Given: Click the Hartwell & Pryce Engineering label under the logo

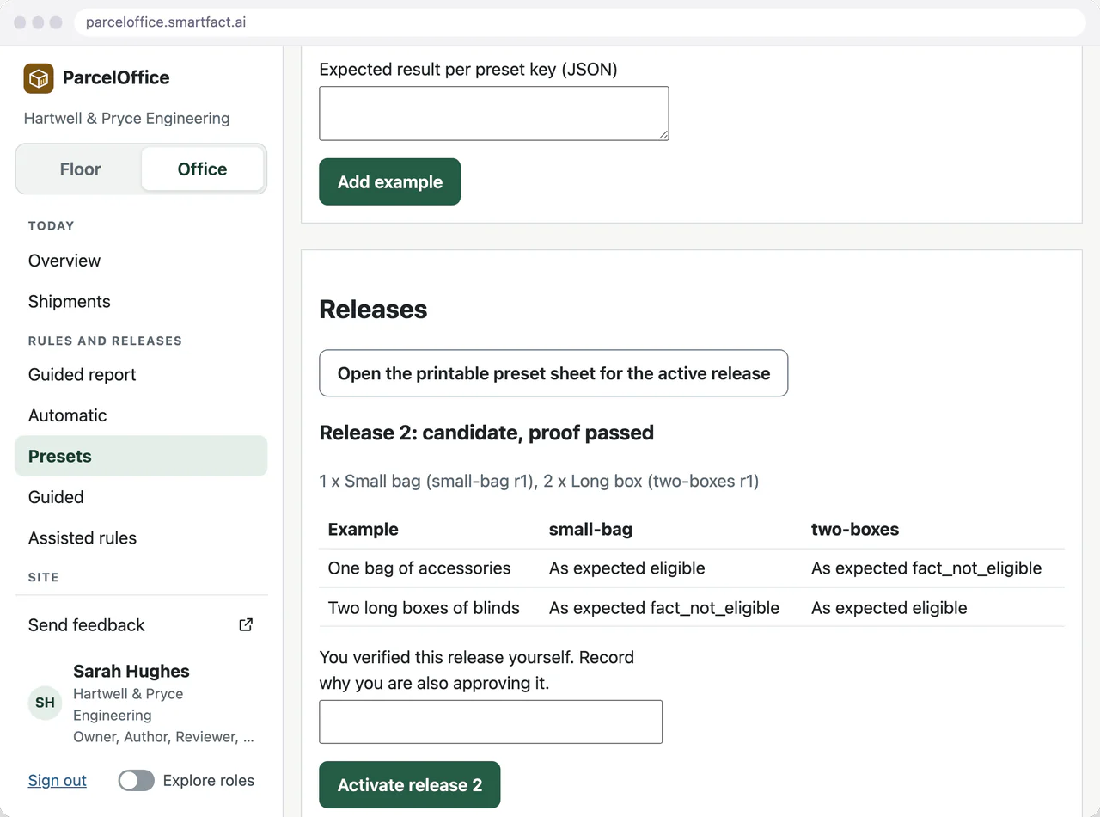Looking at the screenshot, I should (127, 119).
